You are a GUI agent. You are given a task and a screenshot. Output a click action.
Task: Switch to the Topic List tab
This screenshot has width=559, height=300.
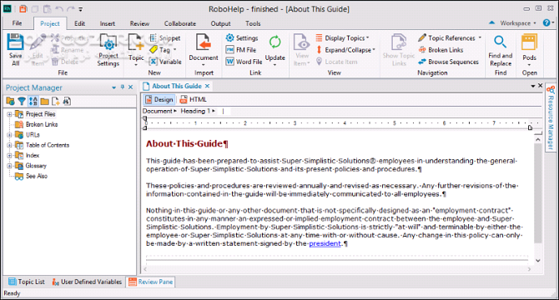[27, 282]
